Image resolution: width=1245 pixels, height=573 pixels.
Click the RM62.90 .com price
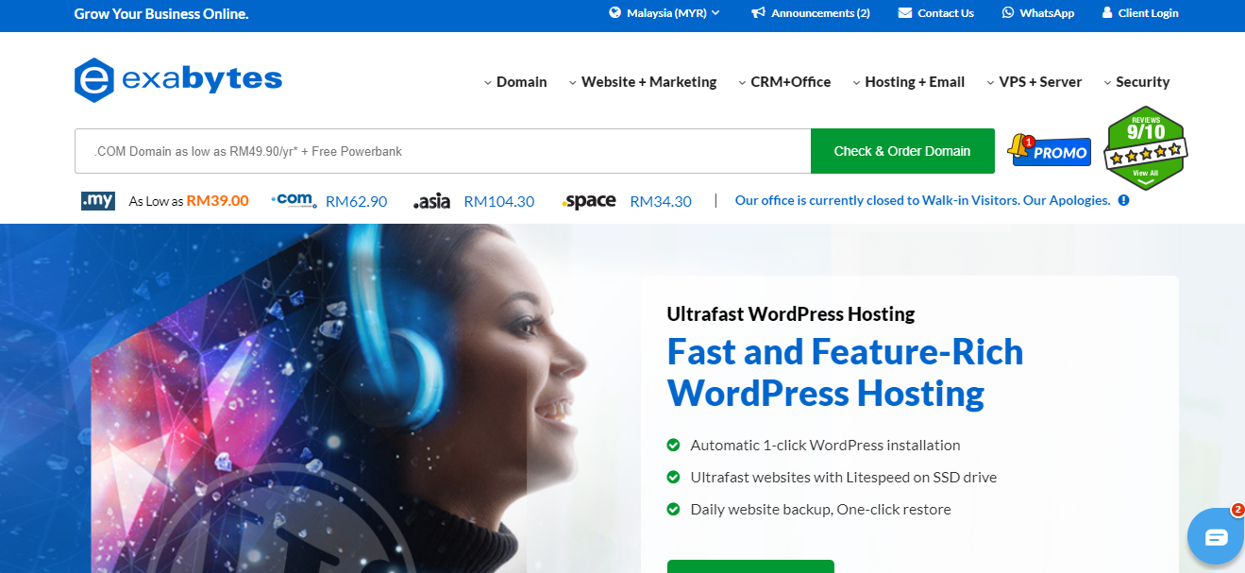(357, 201)
